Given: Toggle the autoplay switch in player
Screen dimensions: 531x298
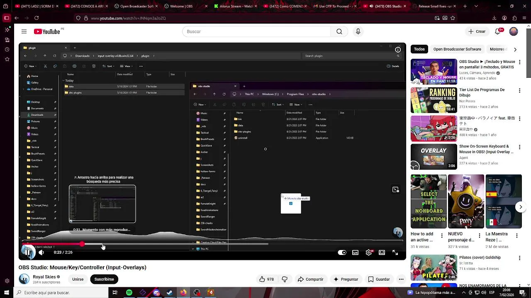Looking at the screenshot, I should (x=342, y=252).
